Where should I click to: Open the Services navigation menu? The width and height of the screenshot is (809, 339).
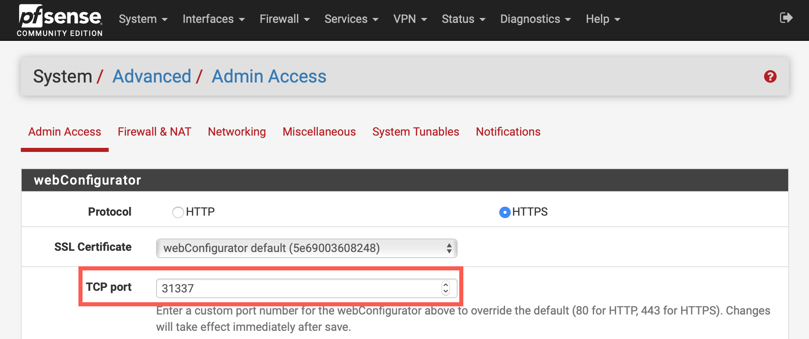click(351, 19)
